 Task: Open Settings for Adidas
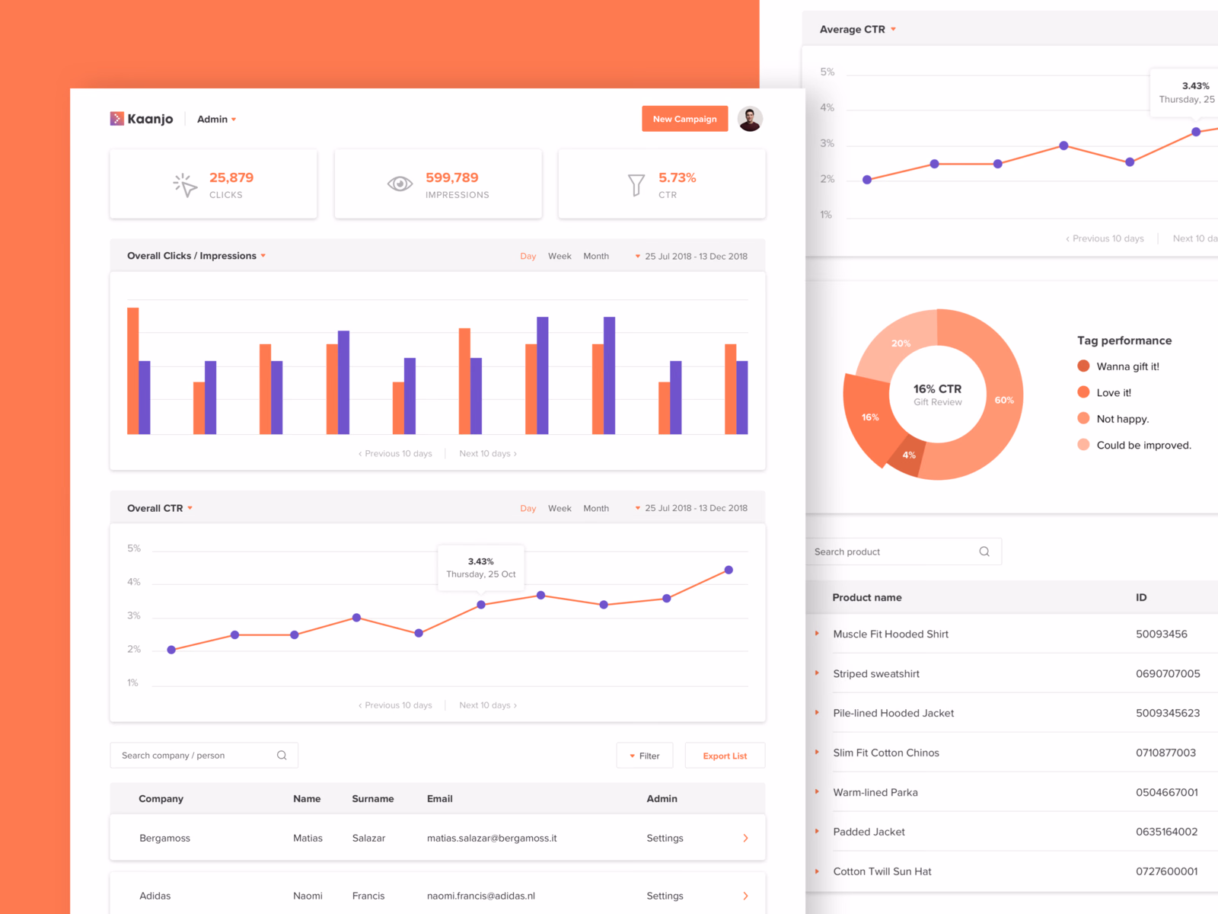[665, 896]
